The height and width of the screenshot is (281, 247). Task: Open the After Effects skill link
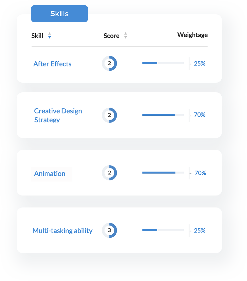click(52, 64)
